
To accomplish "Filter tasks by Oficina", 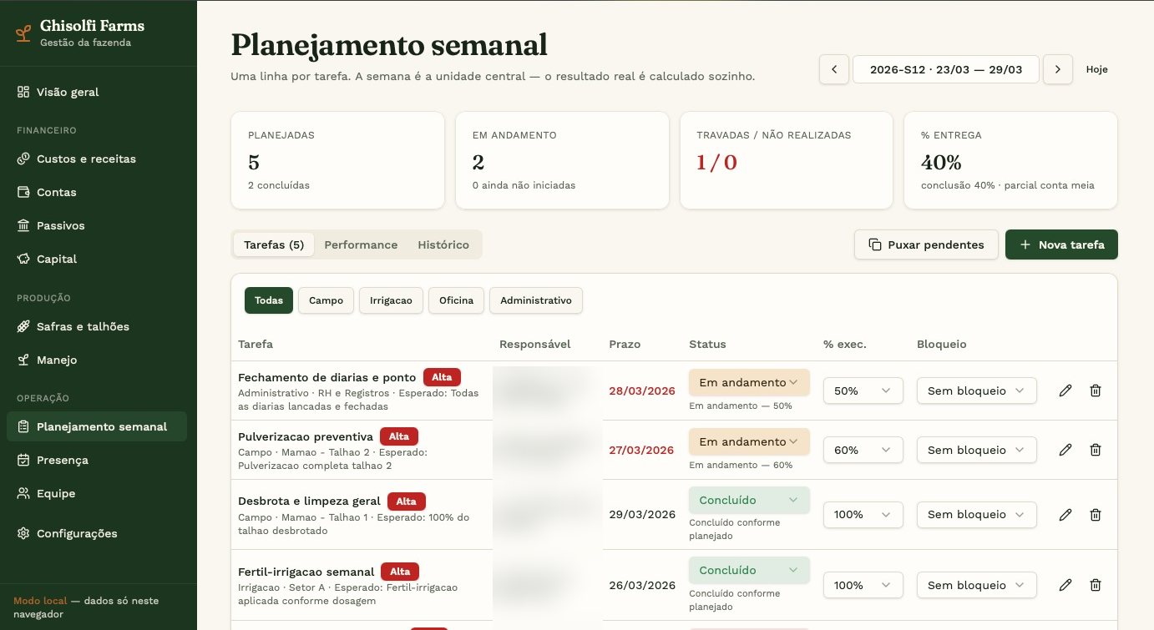I will pos(456,300).
